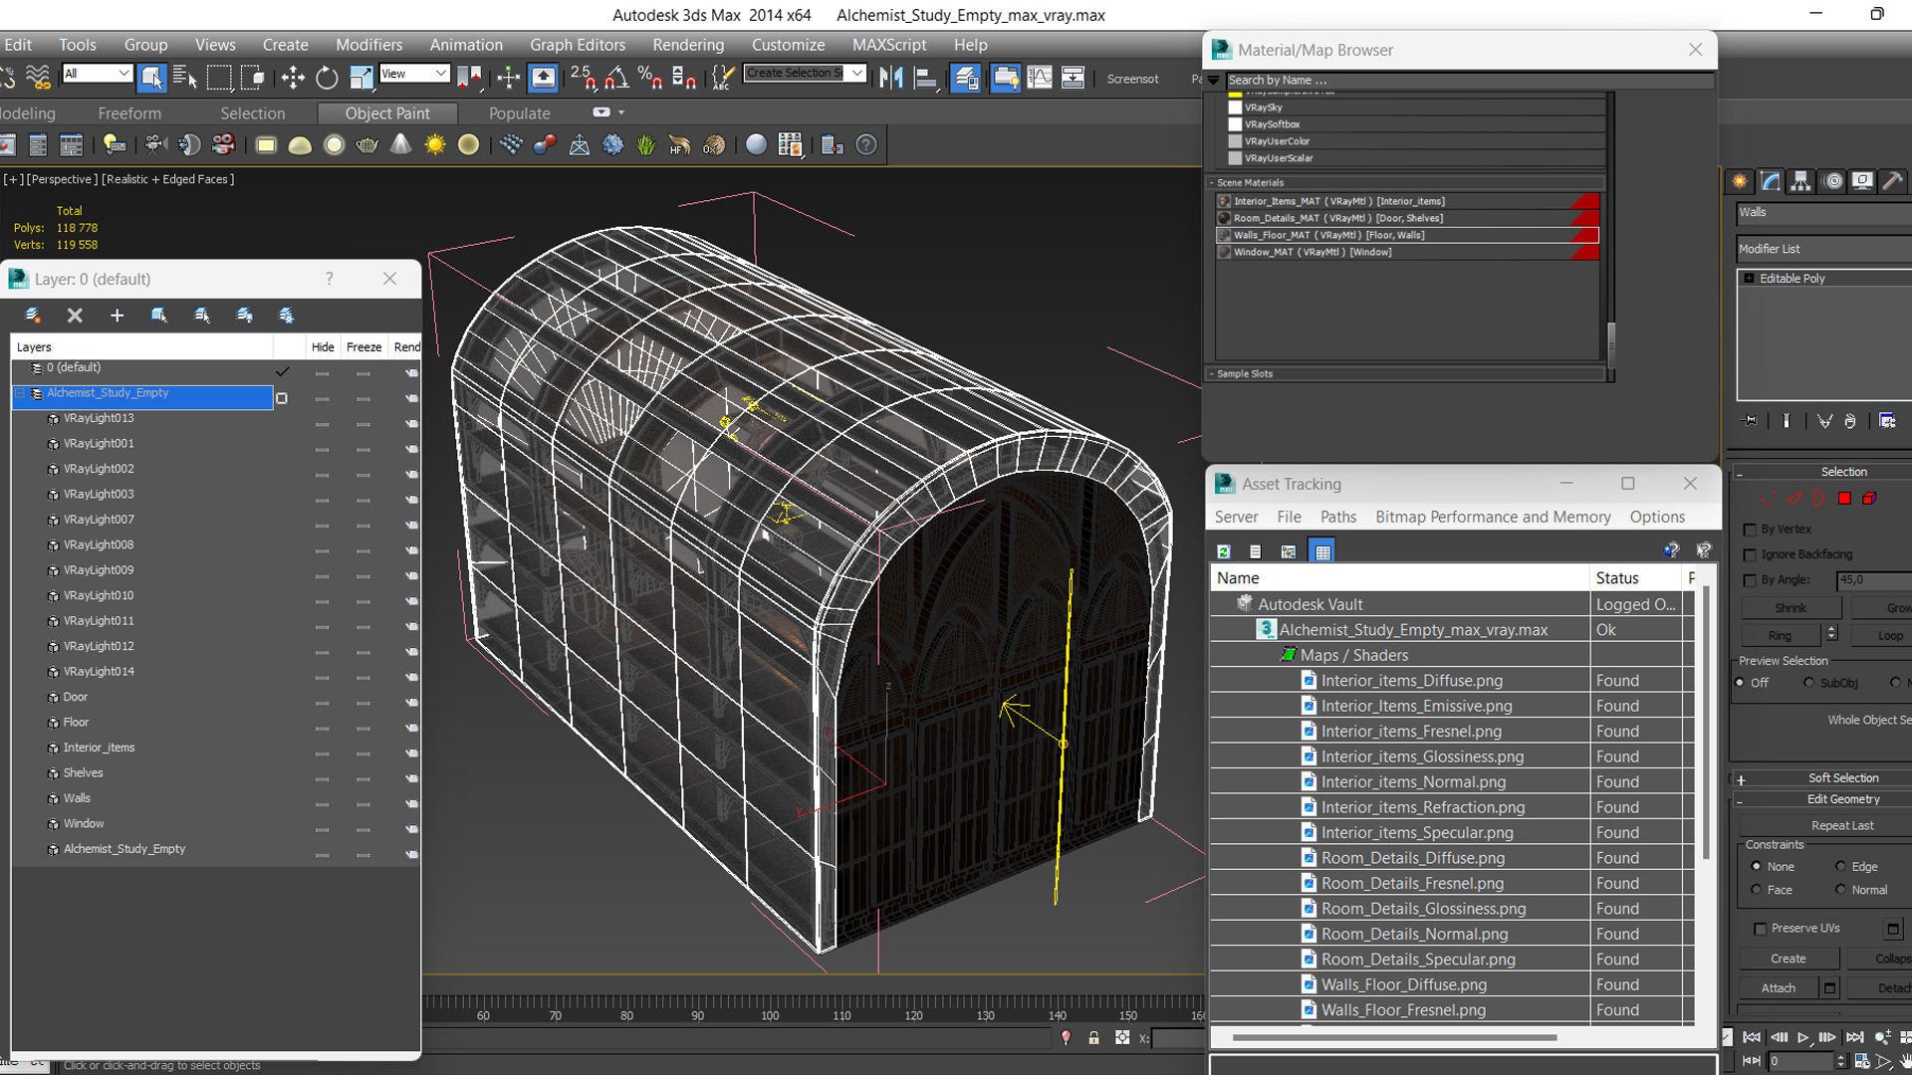Click the VRay sun light icon
The height and width of the screenshot is (1075, 1912).
[x=435, y=145]
